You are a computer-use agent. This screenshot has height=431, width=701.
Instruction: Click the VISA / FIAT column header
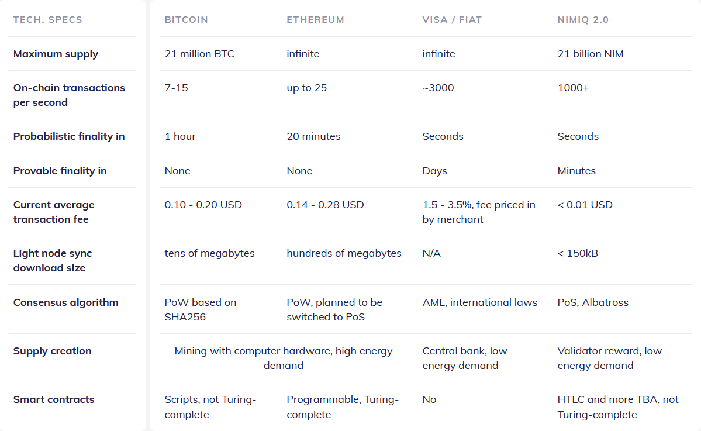(452, 20)
